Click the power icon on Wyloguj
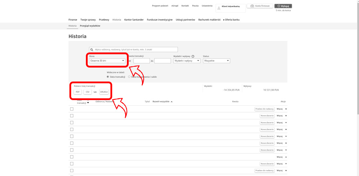 pos(278,6)
